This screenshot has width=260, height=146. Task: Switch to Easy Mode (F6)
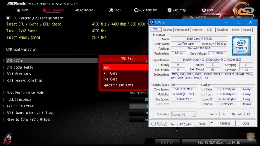238,17
